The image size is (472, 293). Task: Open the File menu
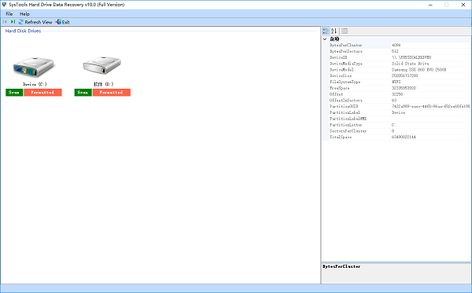(9, 14)
